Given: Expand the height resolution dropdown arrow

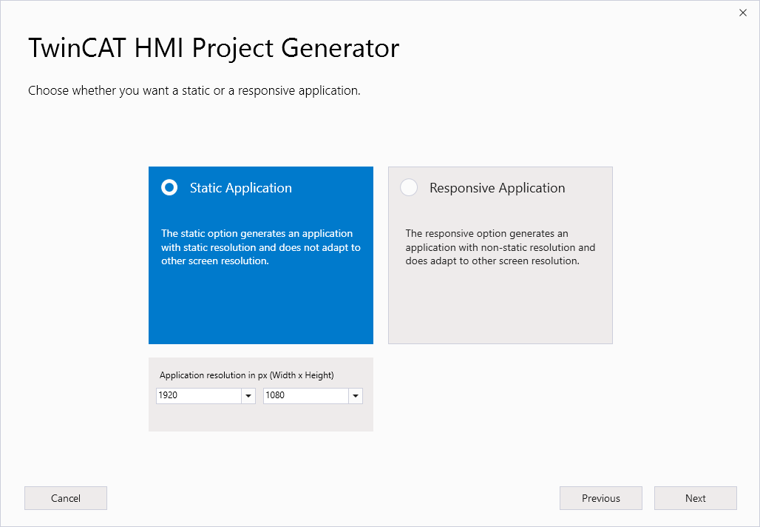Looking at the screenshot, I should 356,396.
